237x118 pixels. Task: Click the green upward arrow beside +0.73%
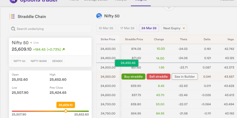[64, 49]
